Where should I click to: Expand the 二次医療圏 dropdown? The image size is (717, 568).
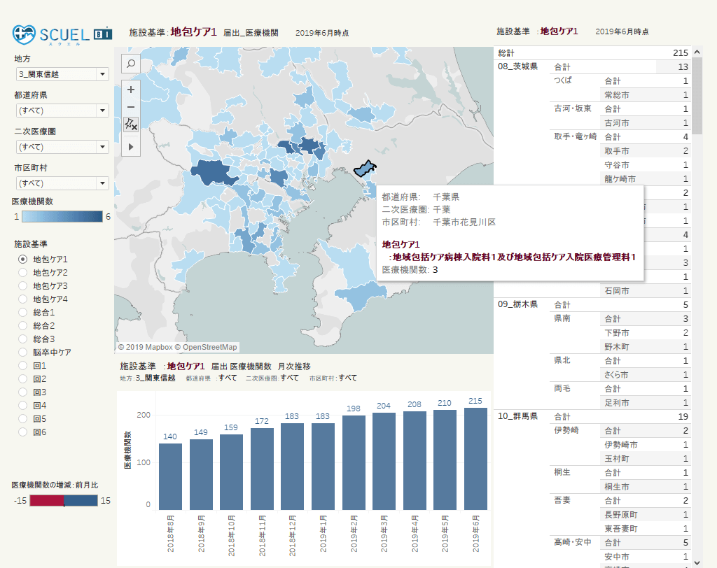(62, 147)
